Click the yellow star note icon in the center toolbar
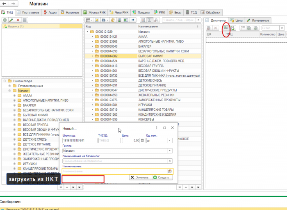The height and width of the screenshot is (210, 287). (x=97, y=20)
